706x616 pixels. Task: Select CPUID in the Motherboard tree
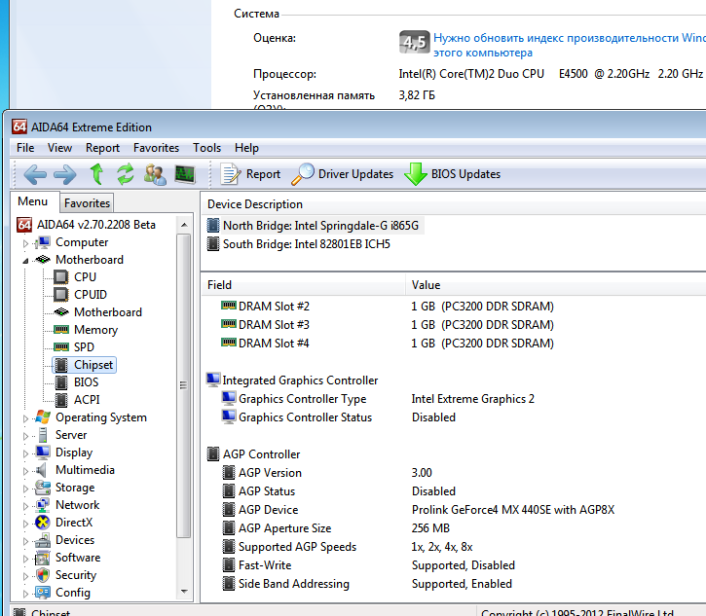point(90,295)
